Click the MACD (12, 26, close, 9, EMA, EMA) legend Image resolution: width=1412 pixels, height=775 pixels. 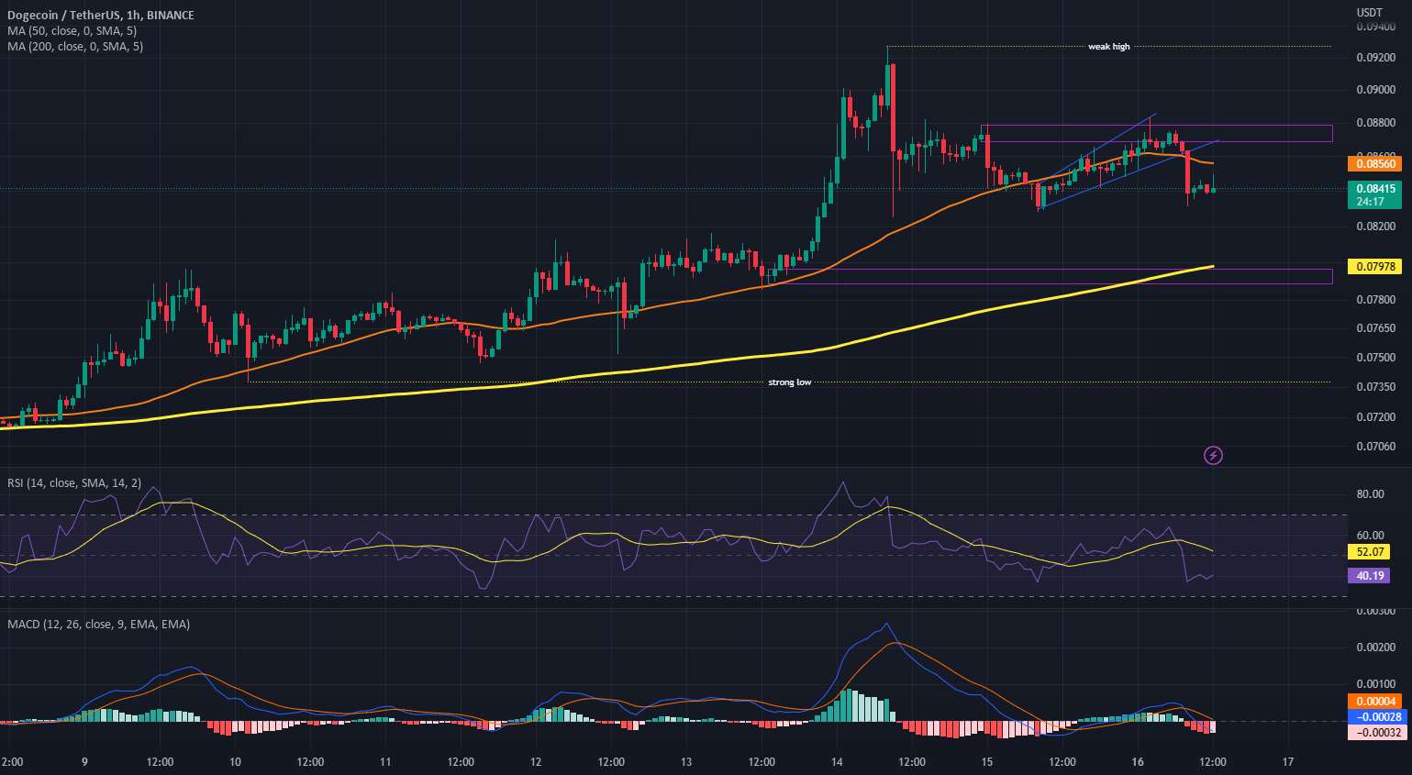click(99, 624)
